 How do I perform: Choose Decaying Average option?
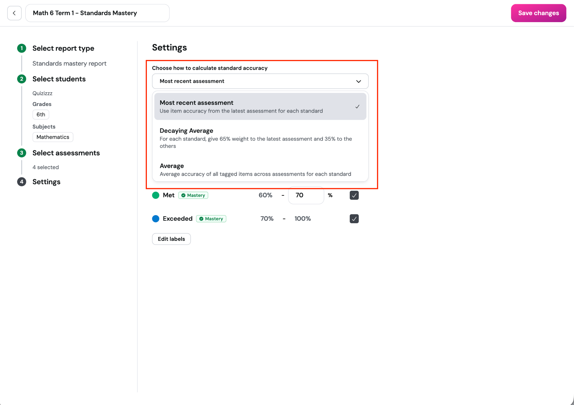pos(260,138)
